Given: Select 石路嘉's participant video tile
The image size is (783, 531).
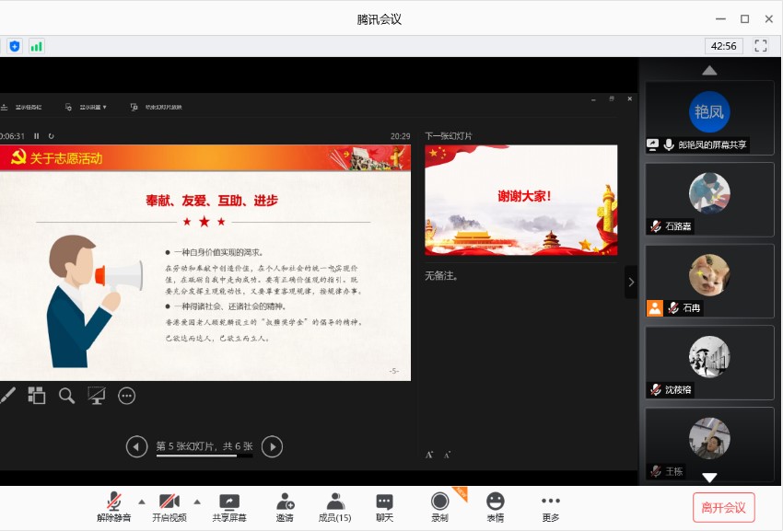Looking at the screenshot, I should click(x=709, y=199).
